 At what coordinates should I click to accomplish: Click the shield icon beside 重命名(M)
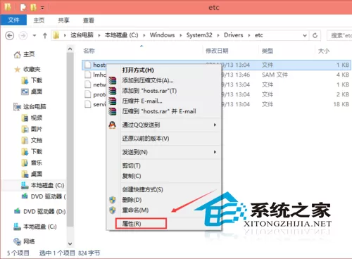click(x=113, y=210)
